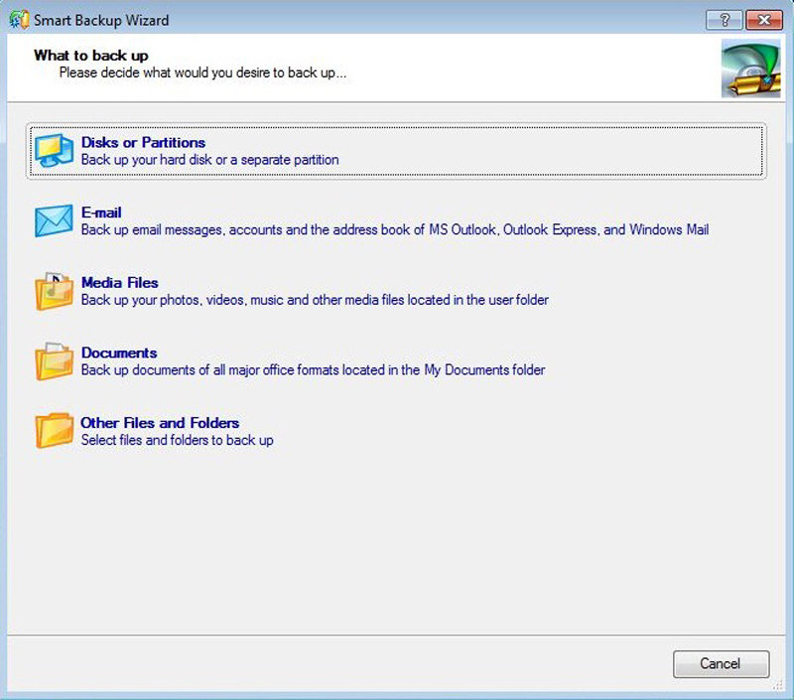Image resolution: width=794 pixels, height=700 pixels.
Task: Click the Media Files folder icon
Action: (54, 291)
